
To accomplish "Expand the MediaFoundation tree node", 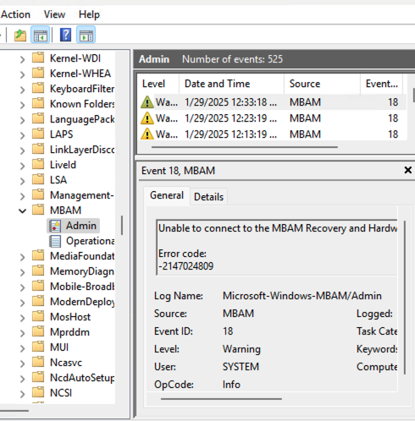I will (22, 257).
